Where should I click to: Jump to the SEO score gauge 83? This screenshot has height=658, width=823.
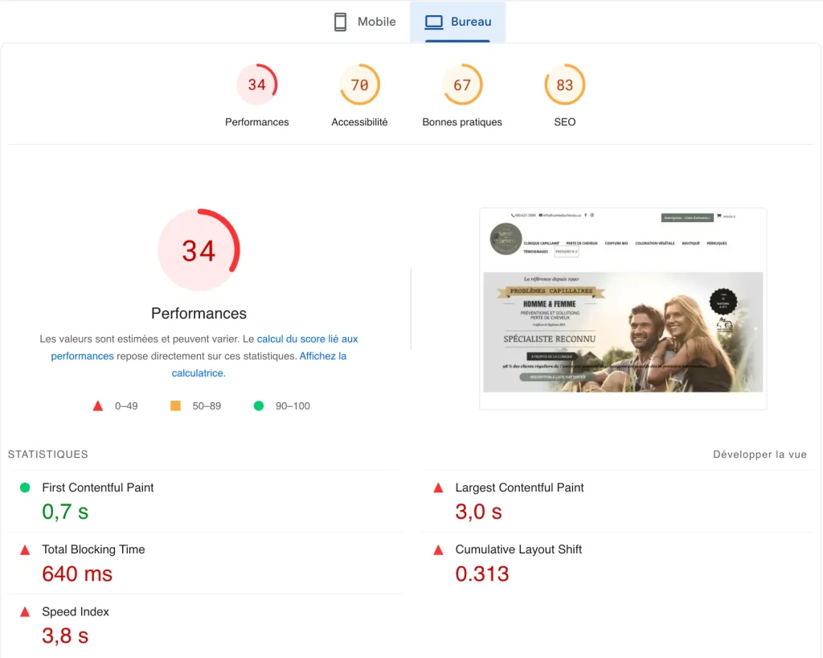point(565,85)
